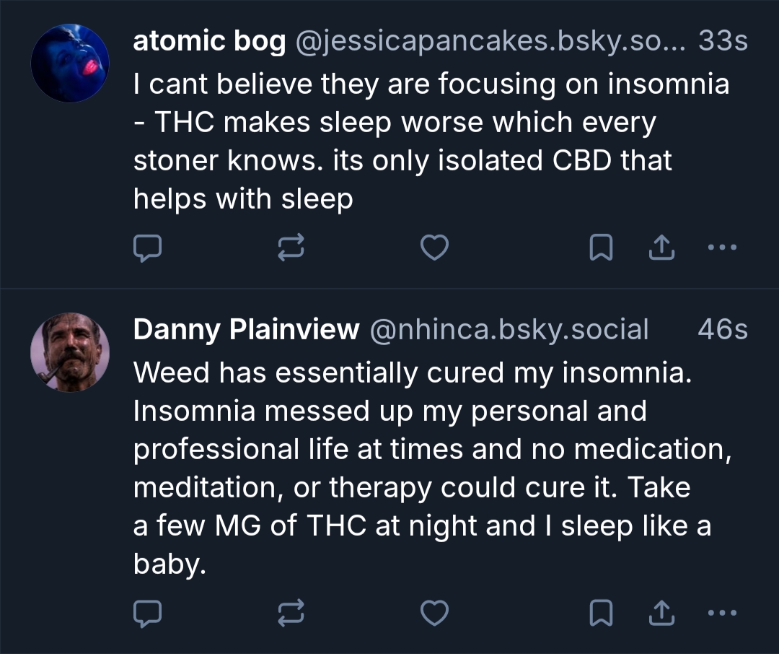Image resolution: width=779 pixels, height=654 pixels.
Task: Like Danny Plainview's insomnia post
Action: 434,614
